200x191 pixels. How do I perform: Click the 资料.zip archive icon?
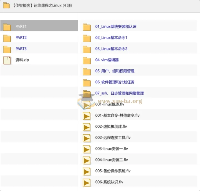point(7,61)
